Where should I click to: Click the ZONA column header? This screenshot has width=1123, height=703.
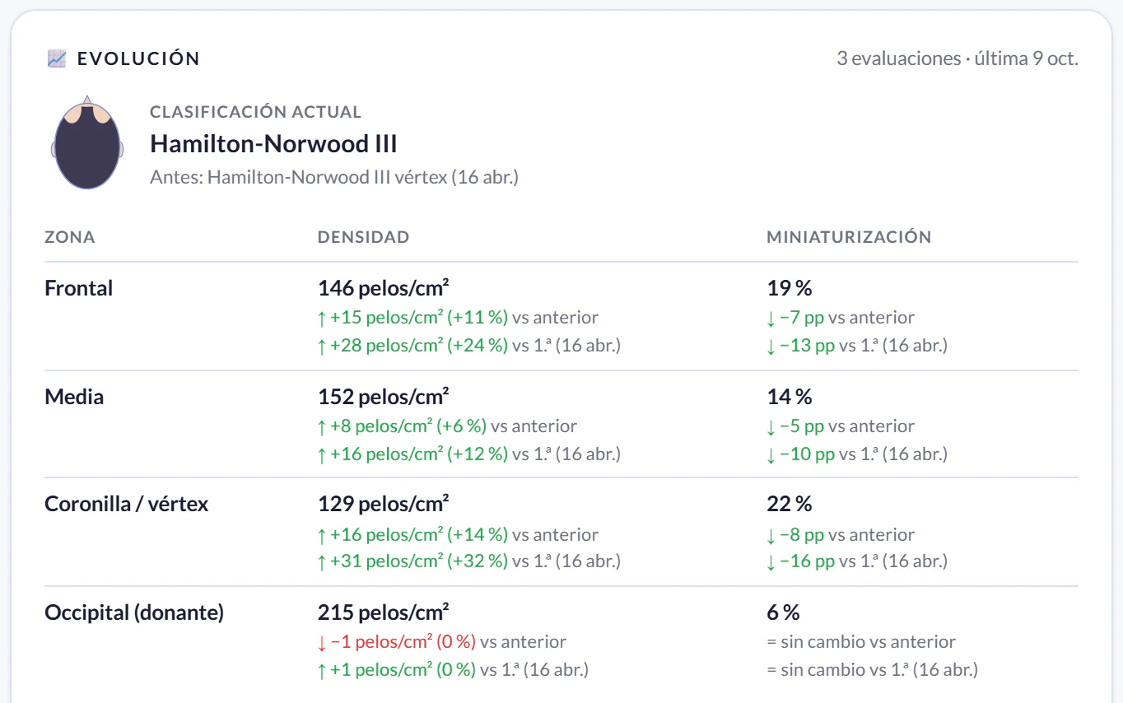click(70, 237)
